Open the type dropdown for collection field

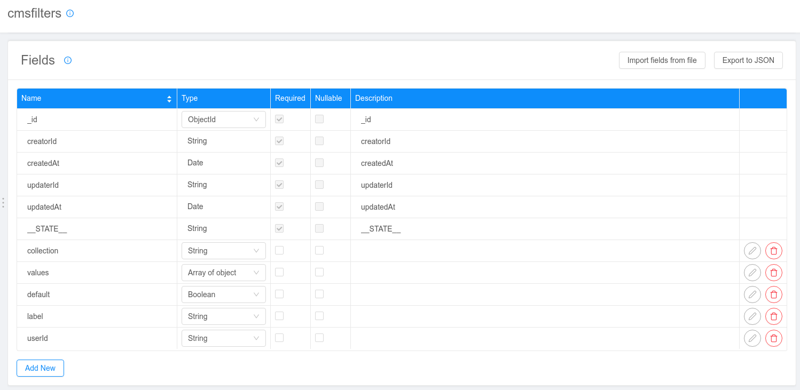click(x=223, y=251)
